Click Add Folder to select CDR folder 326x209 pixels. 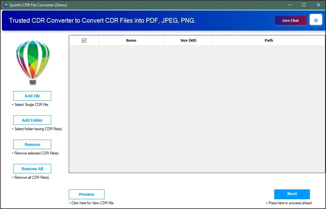pos(32,120)
